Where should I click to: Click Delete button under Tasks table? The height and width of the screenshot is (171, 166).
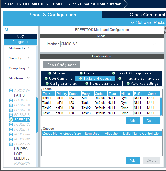coord(151,121)
